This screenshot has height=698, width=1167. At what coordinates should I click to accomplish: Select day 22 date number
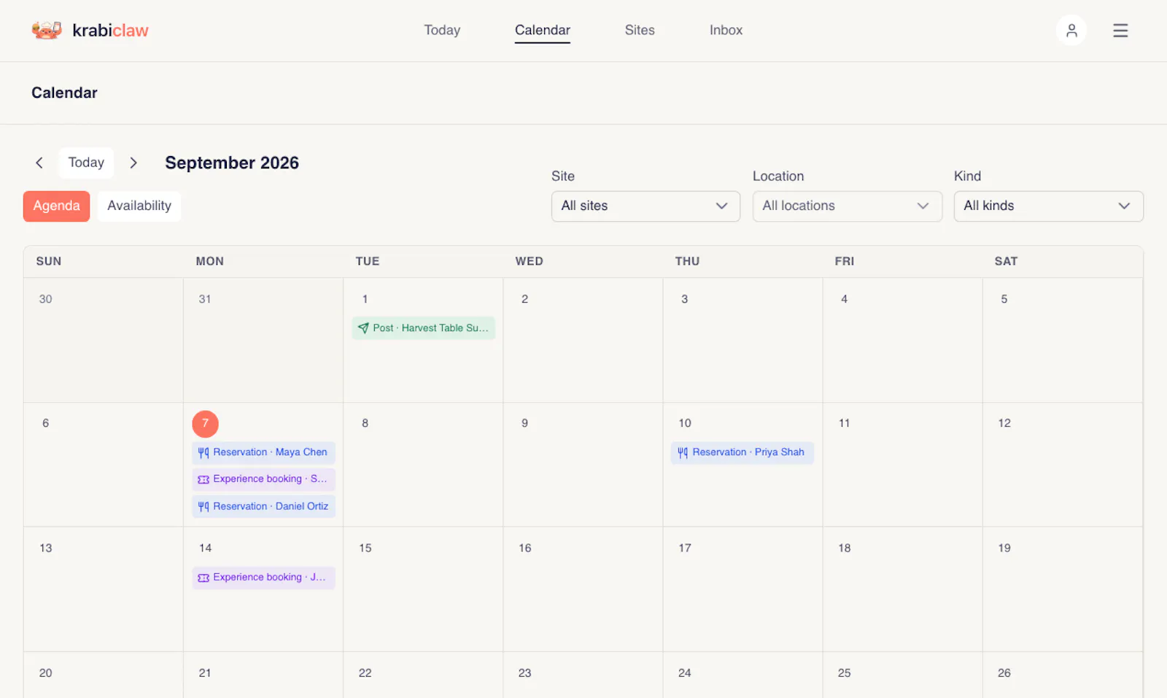(365, 673)
